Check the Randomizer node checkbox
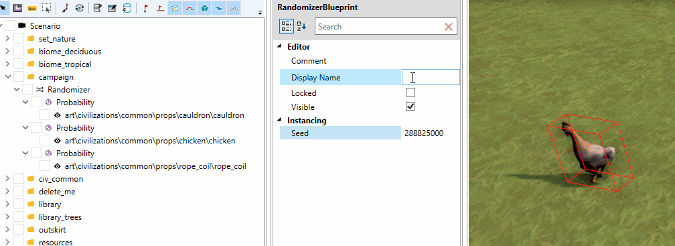Screen dimensions: 675x246 click(27, 90)
